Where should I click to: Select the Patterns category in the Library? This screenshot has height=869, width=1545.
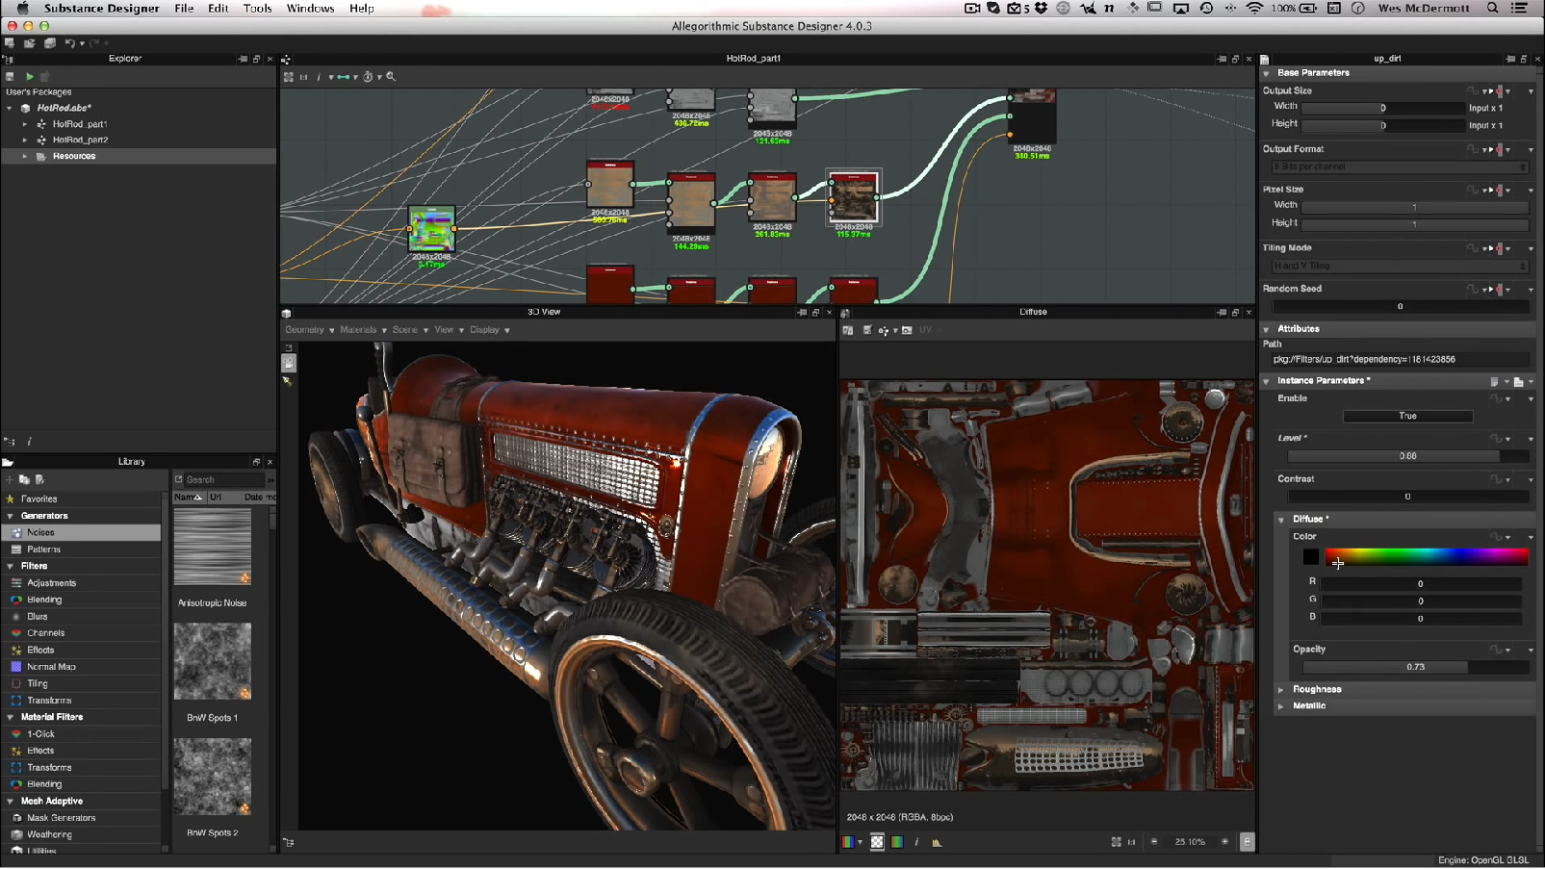43,550
